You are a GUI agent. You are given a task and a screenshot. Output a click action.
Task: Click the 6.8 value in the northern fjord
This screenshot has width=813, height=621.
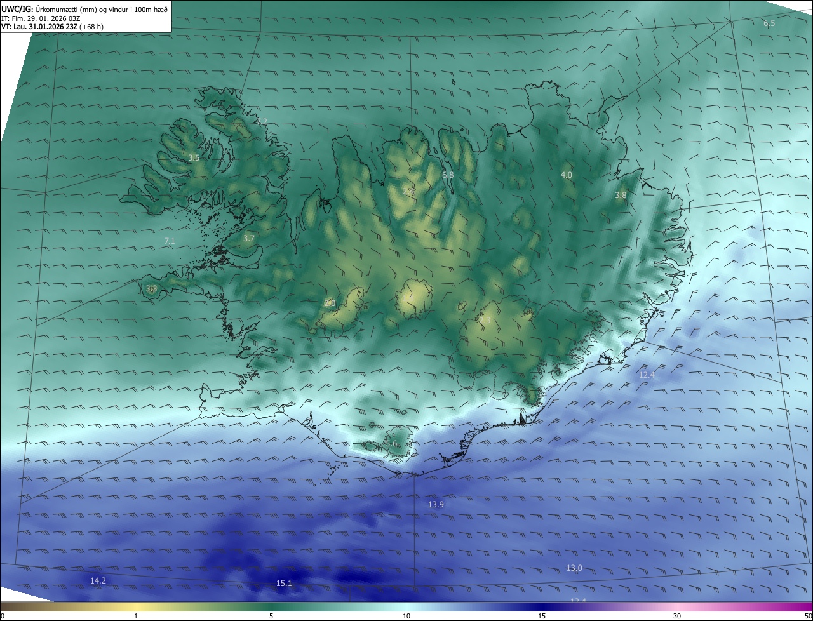click(448, 175)
